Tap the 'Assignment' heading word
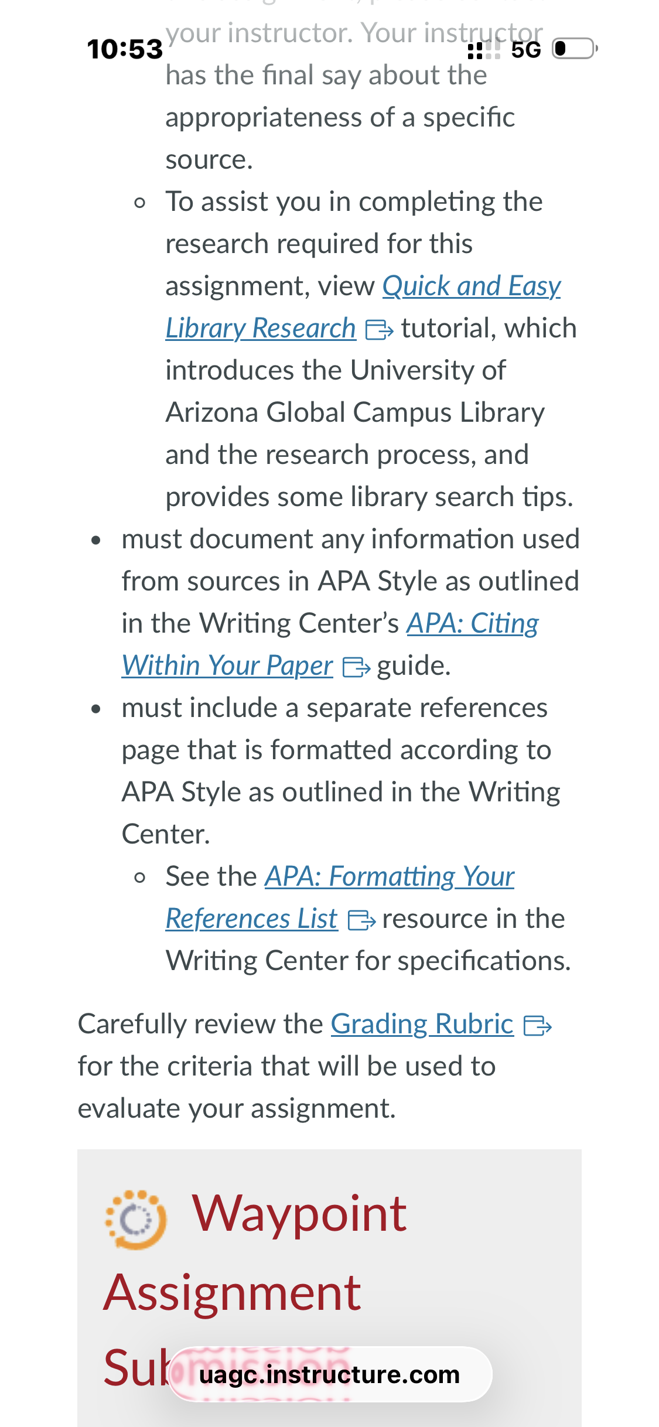The width and height of the screenshot is (659, 1427). (232, 1293)
